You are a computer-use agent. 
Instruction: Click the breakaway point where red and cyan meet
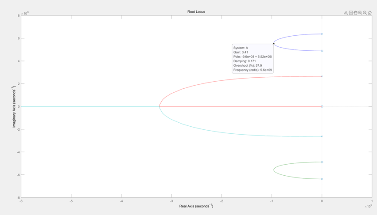pyautogui.click(x=159, y=106)
